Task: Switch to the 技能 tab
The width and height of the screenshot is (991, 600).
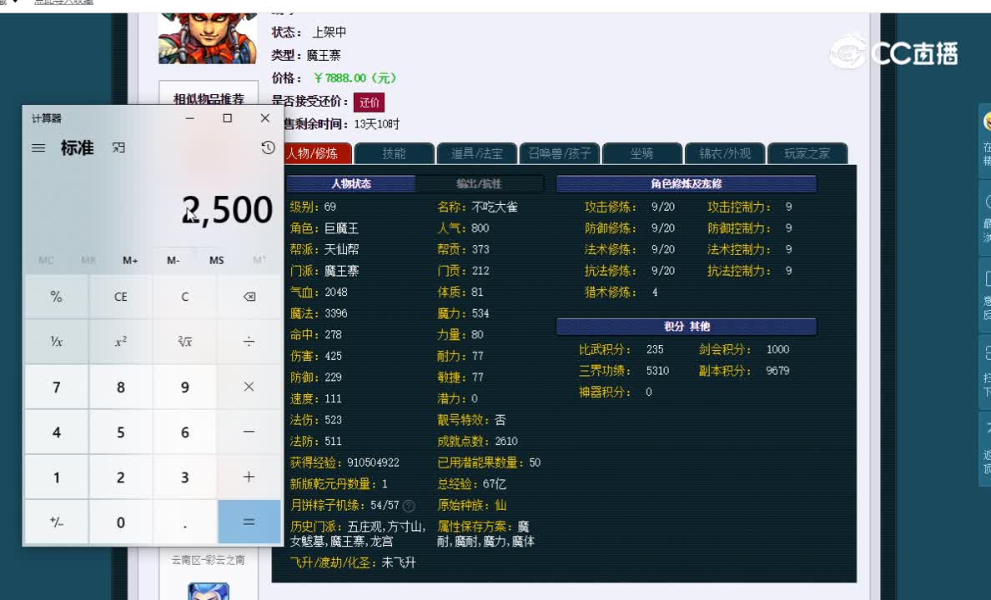Action: [x=394, y=153]
